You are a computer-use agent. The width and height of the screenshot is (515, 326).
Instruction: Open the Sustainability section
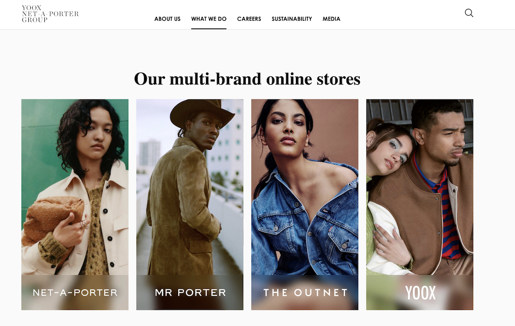click(292, 19)
